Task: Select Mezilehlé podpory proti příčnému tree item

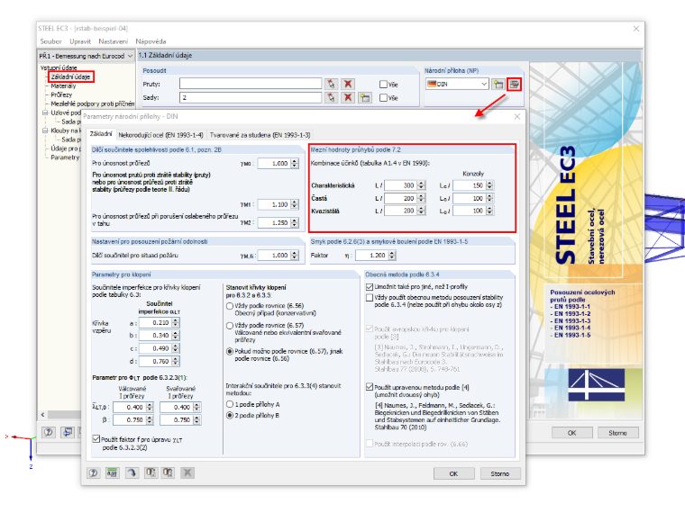Action: pos(93,103)
